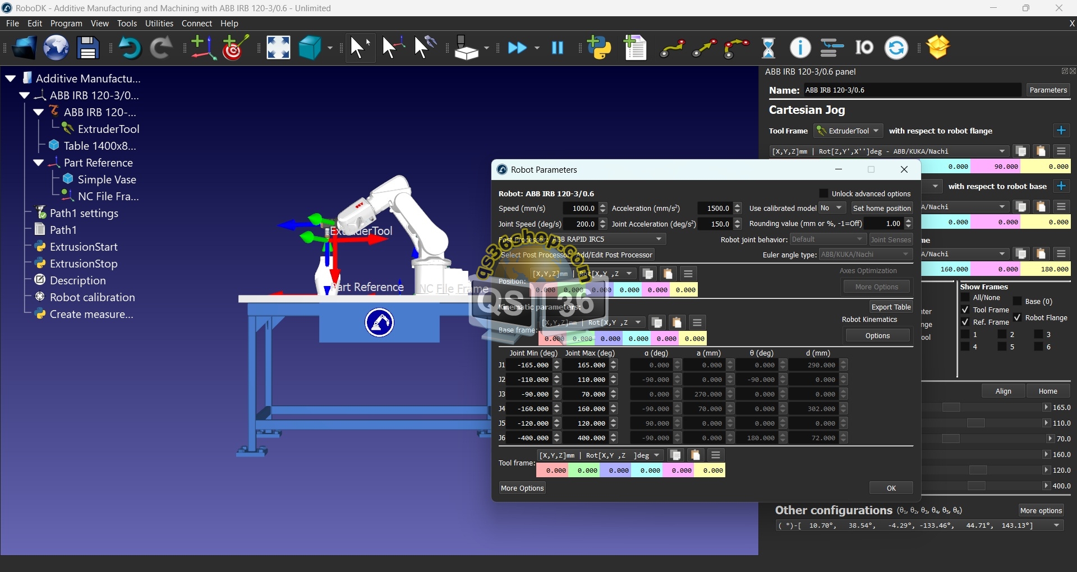Open the Program menu

66,24
